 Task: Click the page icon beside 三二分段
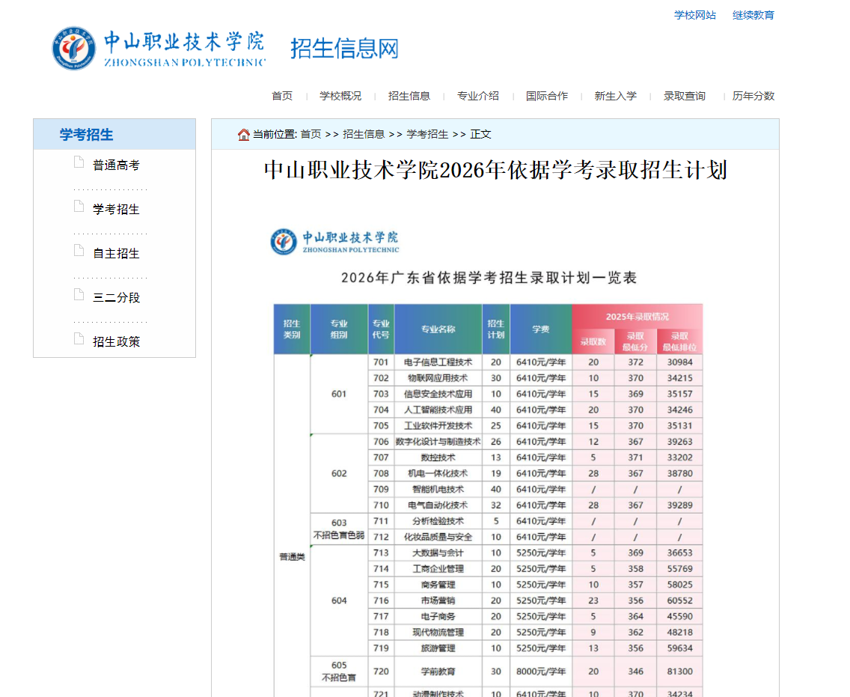click(x=79, y=293)
